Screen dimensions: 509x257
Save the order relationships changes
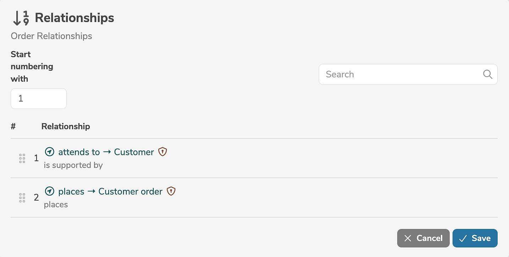point(475,238)
